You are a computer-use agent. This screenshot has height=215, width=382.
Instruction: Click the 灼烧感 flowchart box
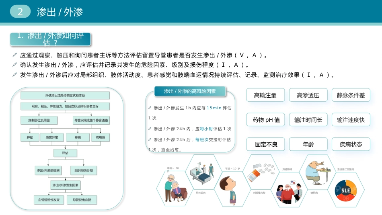pos(100,137)
